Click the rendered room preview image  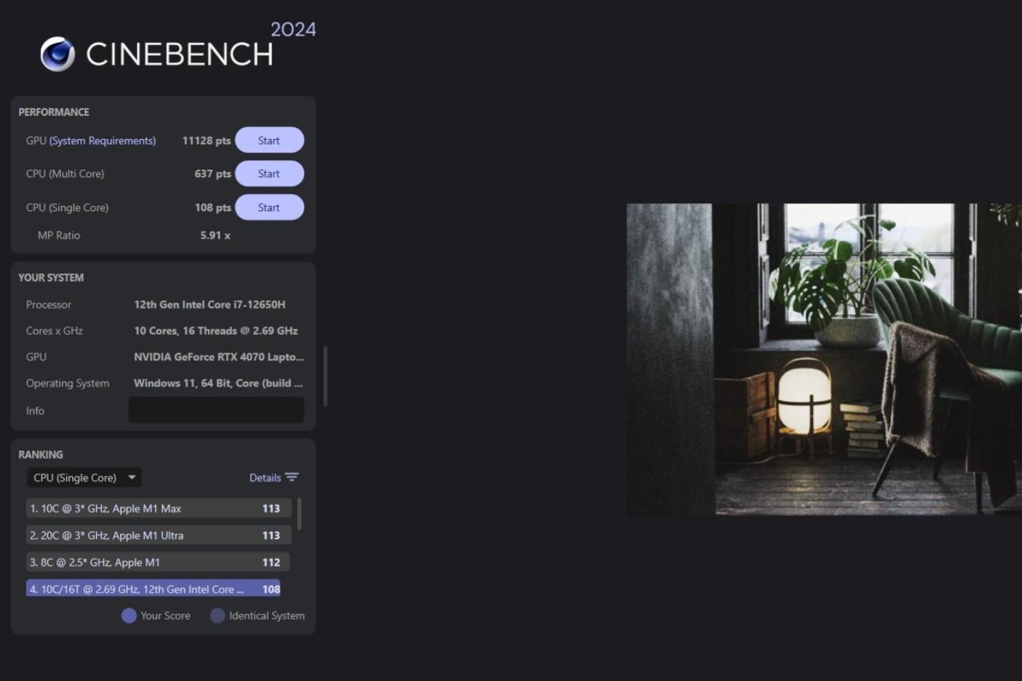click(x=823, y=359)
